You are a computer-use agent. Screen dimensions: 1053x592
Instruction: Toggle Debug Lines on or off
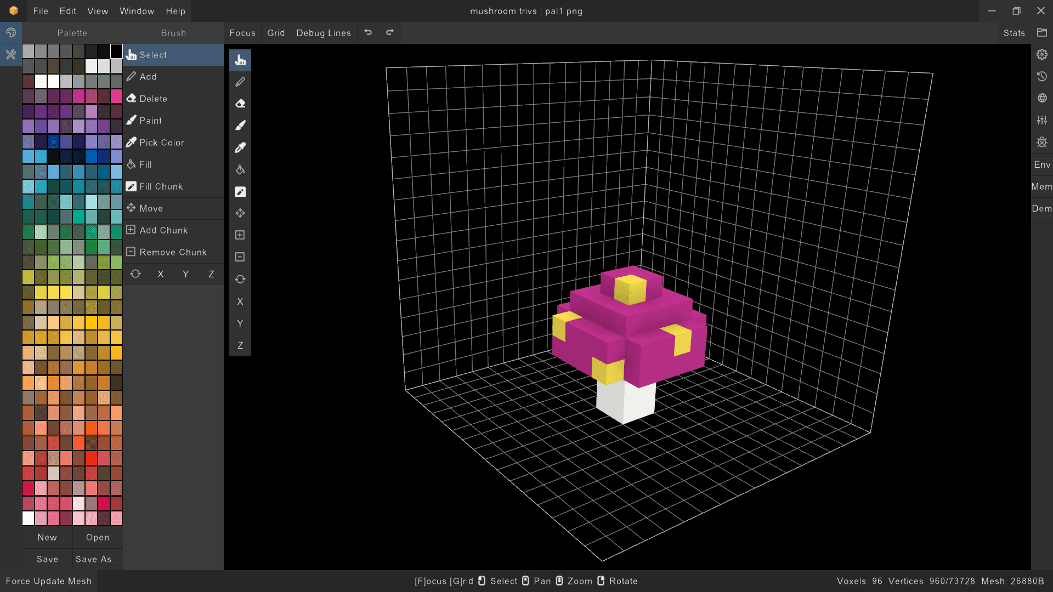[324, 32]
